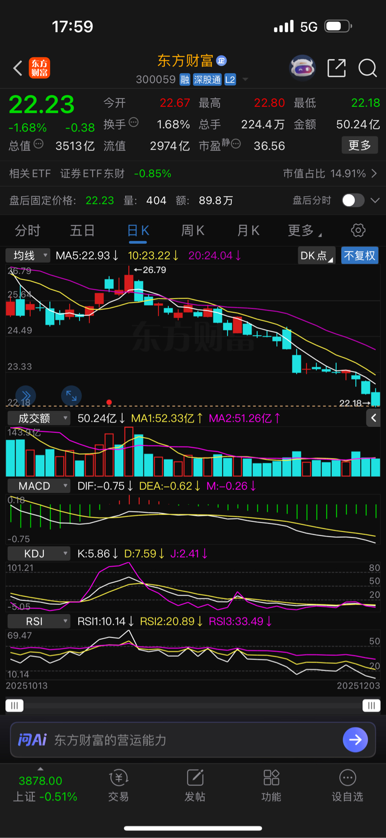Tap 金额 50.24亿 value

358,124
